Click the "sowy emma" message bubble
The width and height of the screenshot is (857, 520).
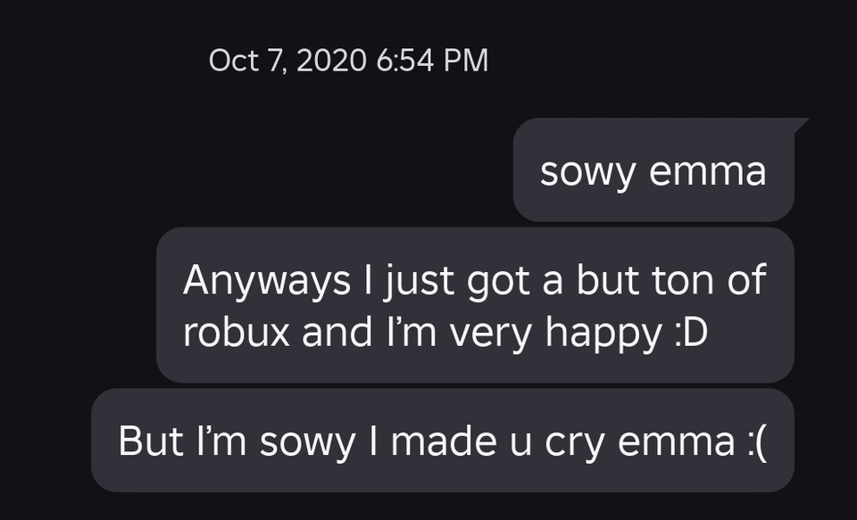[x=653, y=170]
